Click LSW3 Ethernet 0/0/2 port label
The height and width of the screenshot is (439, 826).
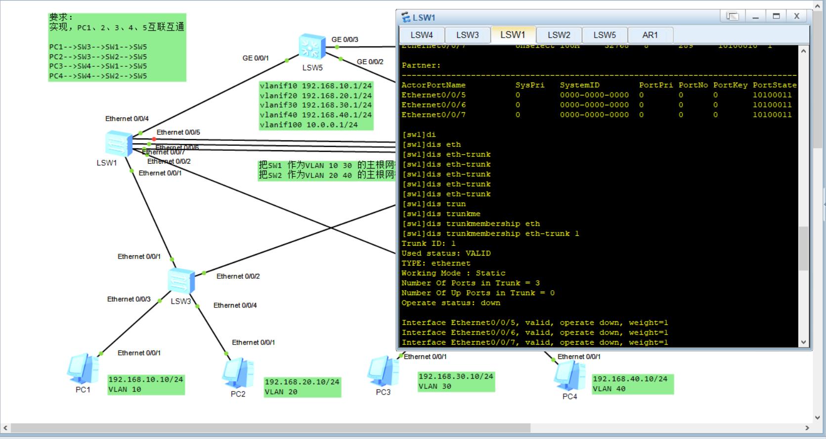pos(238,276)
